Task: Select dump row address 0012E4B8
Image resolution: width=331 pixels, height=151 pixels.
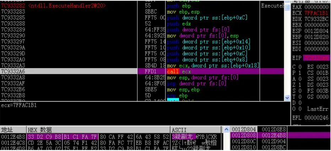Action: (13, 137)
